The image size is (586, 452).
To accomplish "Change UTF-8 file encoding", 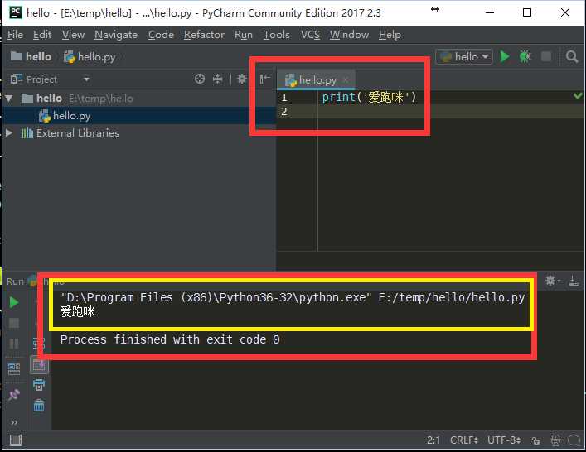I will pos(503,440).
